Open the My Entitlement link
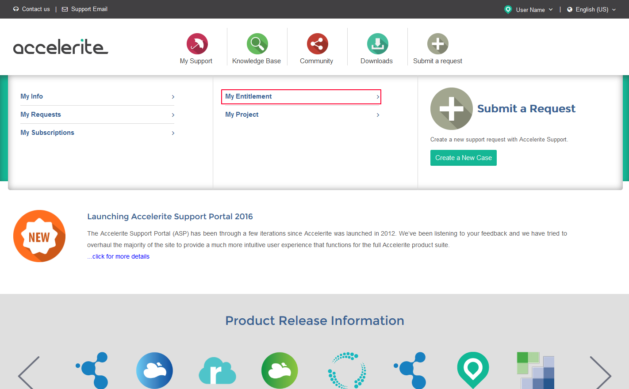The image size is (629, 389). (249, 96)
